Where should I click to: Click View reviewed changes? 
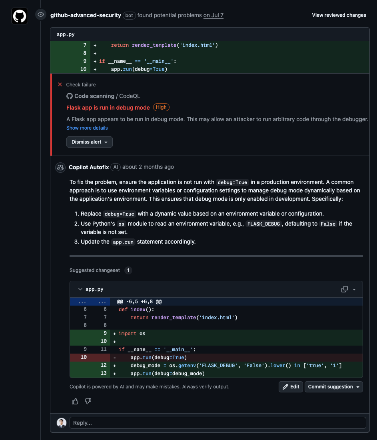(339, 15)
